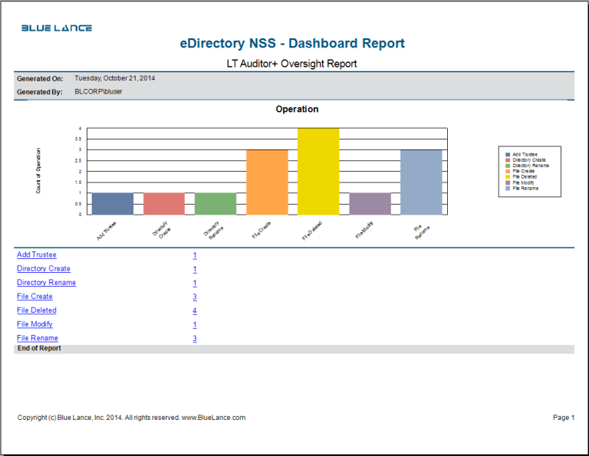Image resolution: width=589 pixels, height=456 pixels.
Task: Open the Add Trustee link
Action: click(x=37, y=255)
